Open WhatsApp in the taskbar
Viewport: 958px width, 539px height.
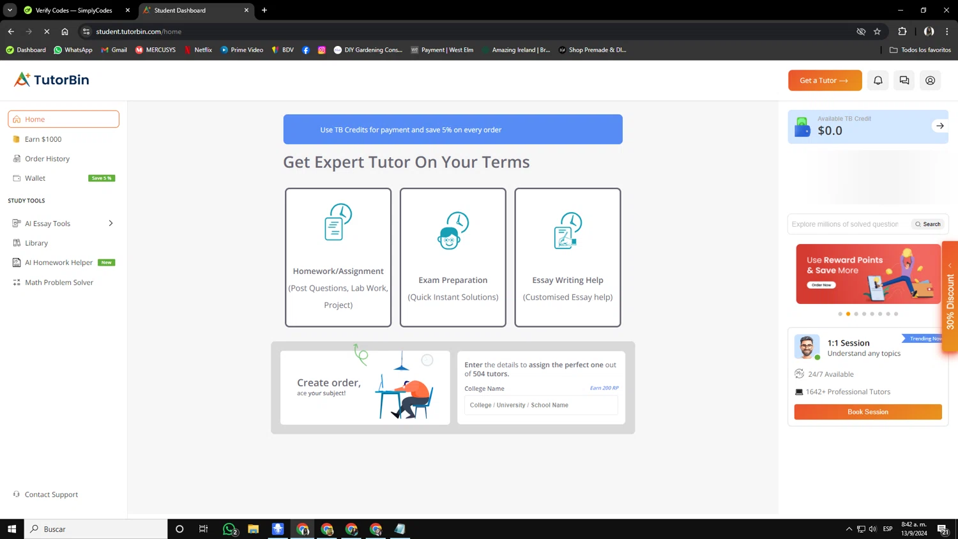click(229, 529)
